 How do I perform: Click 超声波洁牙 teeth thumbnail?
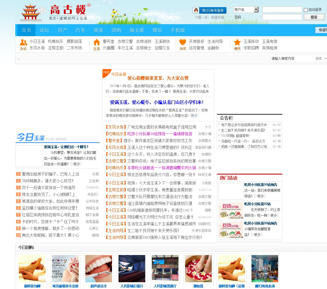(x=99, y=268)
